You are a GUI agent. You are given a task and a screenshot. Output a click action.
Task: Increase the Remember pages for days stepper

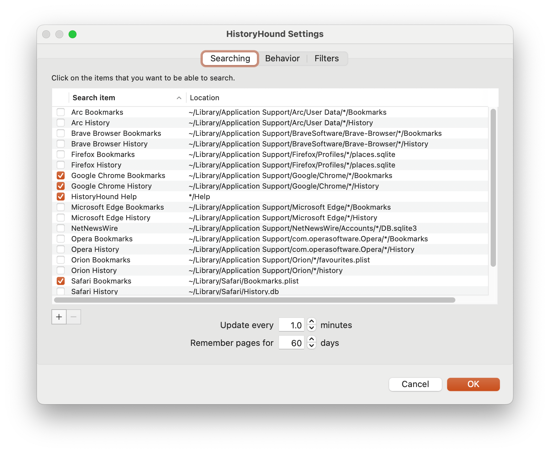click(312, 339)
